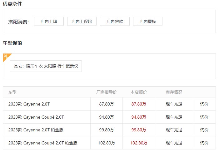The image size is (219, 151).
Task: Click the black 87.80万 manufacturer guide price
Action: pos(107,104)
